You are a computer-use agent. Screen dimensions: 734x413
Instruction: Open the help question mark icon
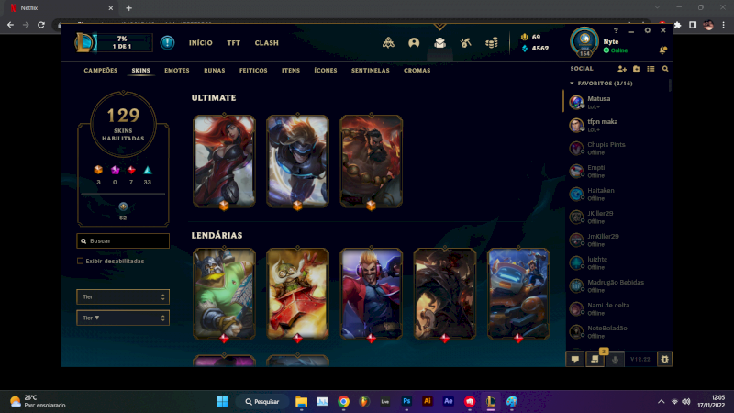[616, 30]
